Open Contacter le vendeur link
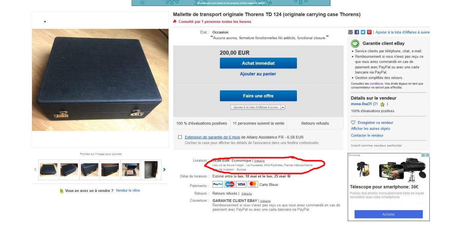Image resolution: width=466 pixels, height=236 pixels. click(367, 135)
